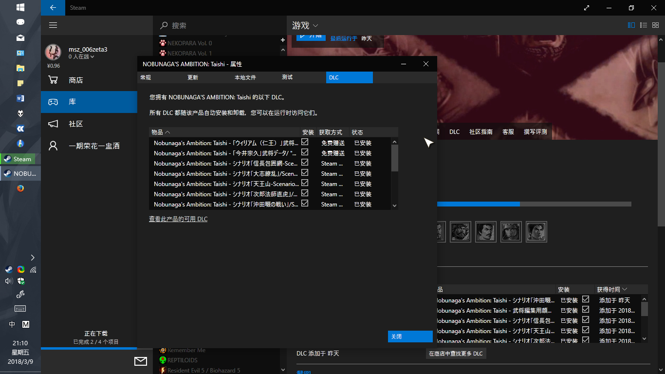Viewport: 665px width, 374px height.
Task: Expand hidden tray icons chevron
Action: (x=33, y=257)
